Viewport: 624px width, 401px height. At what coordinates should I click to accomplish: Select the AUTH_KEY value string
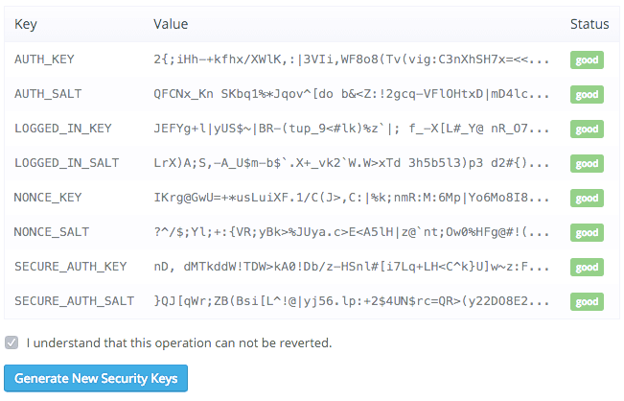coord(352,59)
